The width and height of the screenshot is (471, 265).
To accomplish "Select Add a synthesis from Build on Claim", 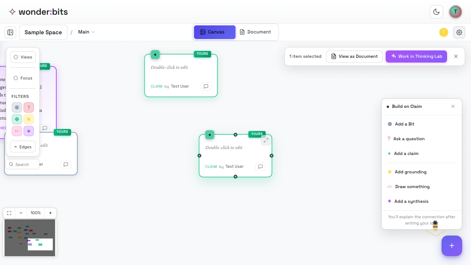I will point(411,201).
